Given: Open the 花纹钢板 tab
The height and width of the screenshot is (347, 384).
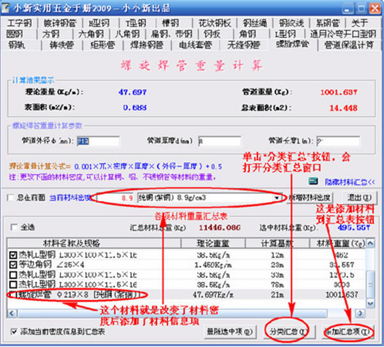Looking at the screenshot, I should click(x=215, y=23).
